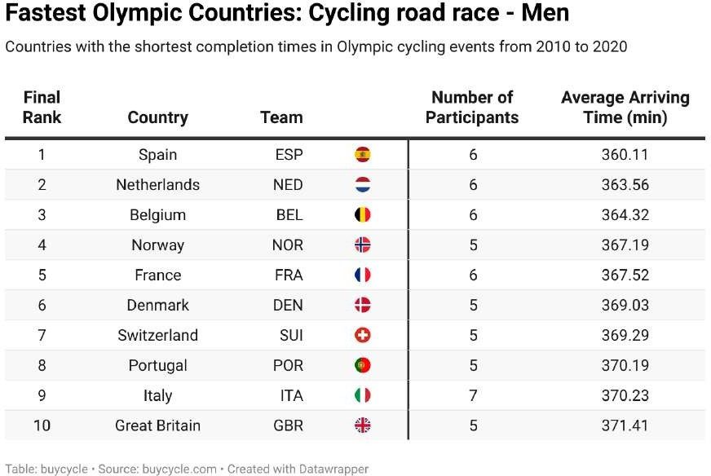Click the buycycle.com source text
Image resolution: width=711 pixels, height=476 pixels.
point(179,469)
